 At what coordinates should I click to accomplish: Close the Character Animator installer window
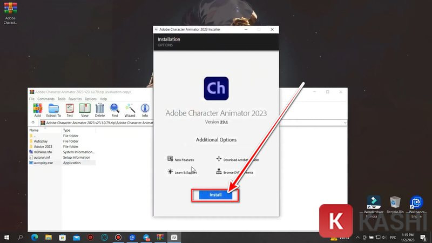[x=272, y=30]
